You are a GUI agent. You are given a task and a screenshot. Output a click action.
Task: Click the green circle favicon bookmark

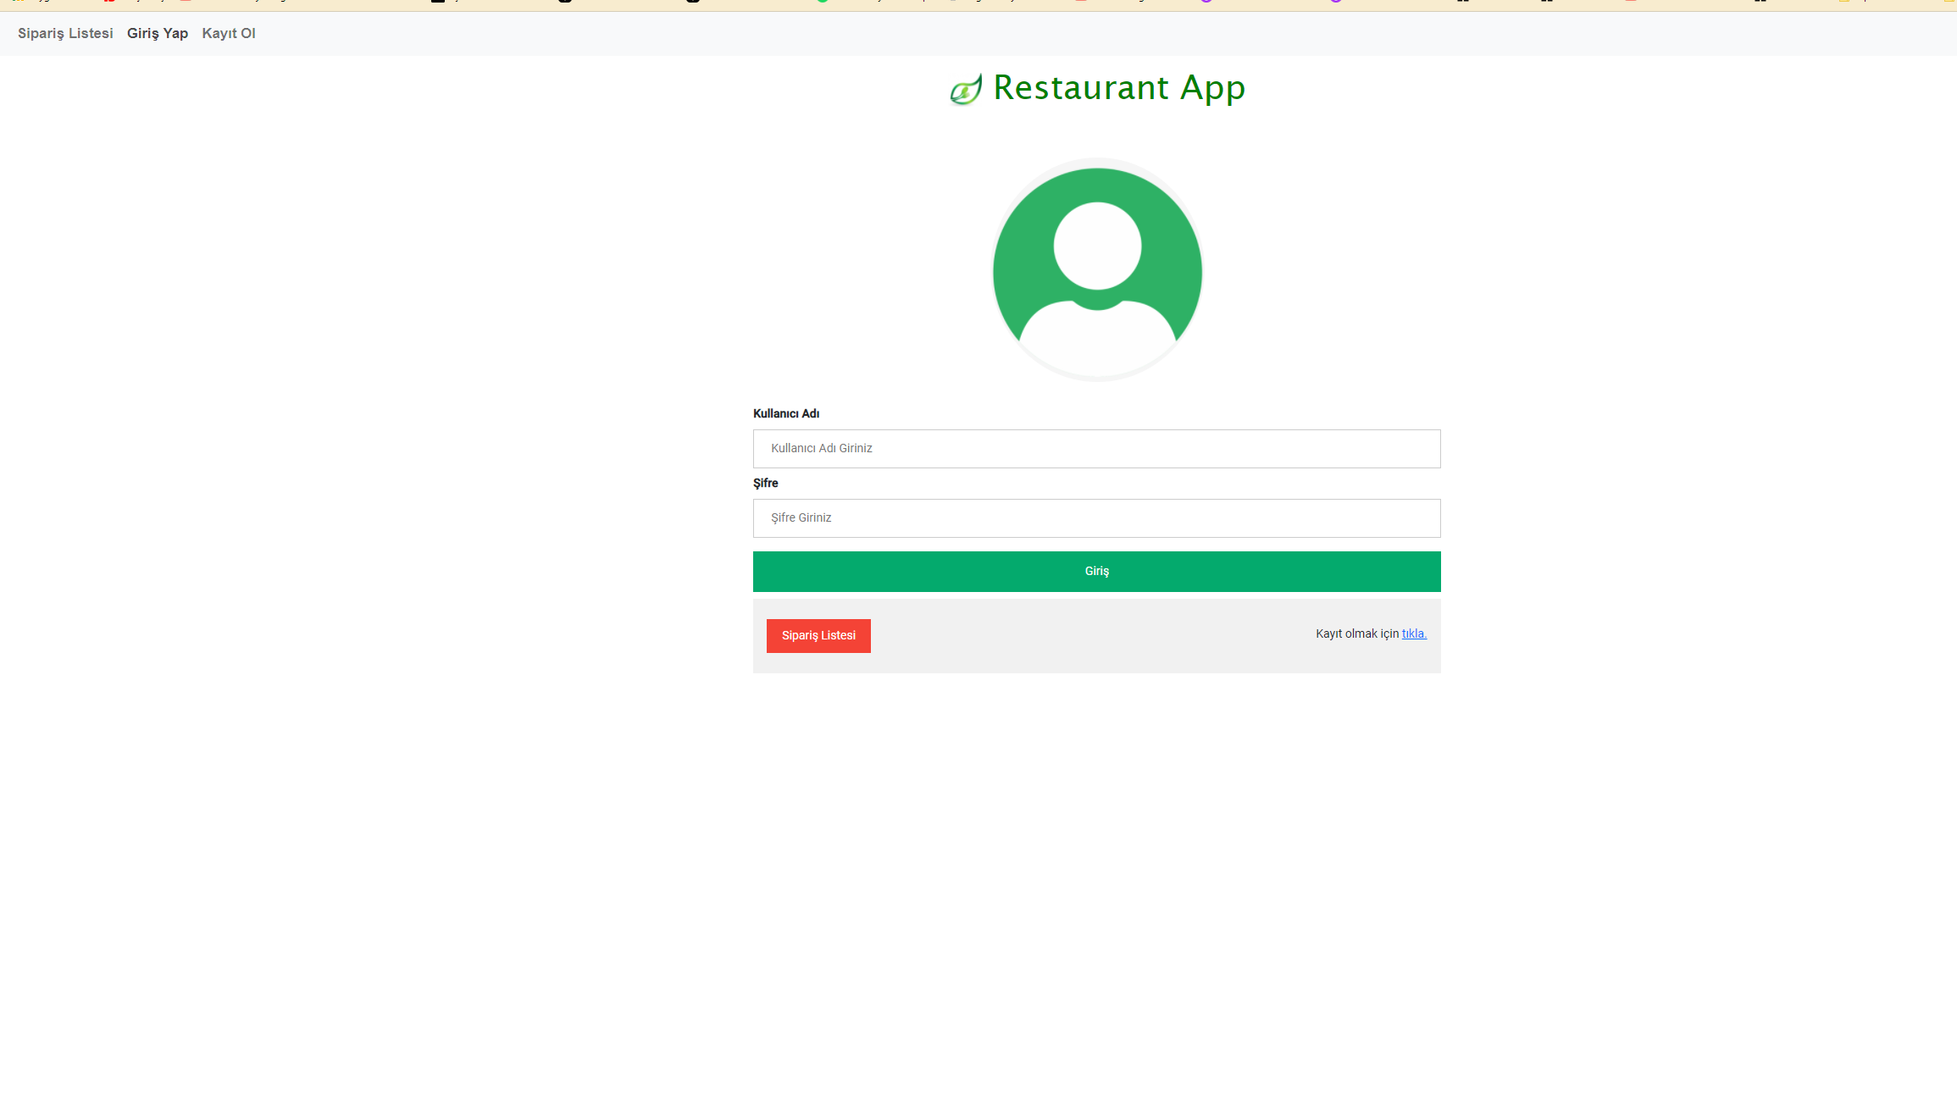coord(822,2)
